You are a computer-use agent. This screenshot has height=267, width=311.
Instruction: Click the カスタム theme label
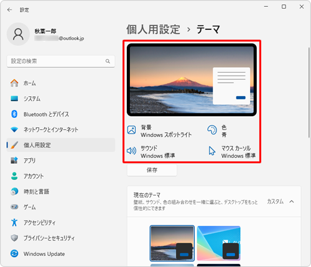275,201
